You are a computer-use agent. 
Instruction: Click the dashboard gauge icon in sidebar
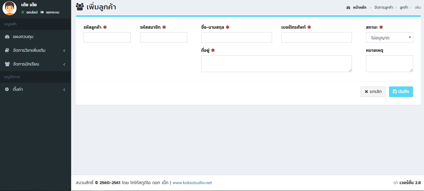(7, 37)
